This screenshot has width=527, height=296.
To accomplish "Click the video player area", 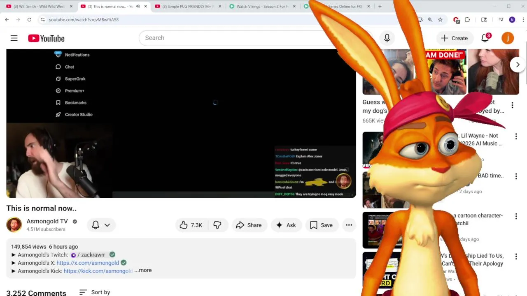I will coord(181,123).
